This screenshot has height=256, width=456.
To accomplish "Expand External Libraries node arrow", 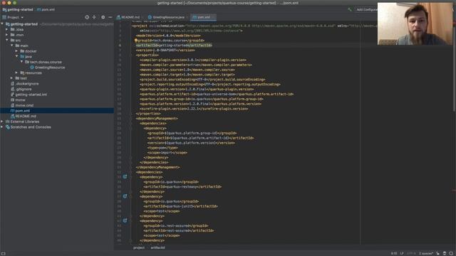I will [2, 122].
